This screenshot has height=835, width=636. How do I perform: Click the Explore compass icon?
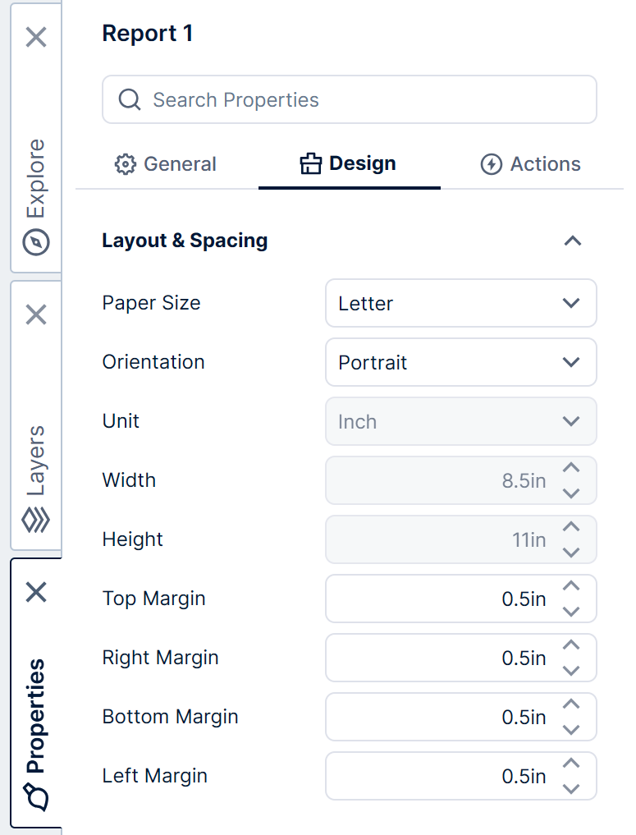point(36,242)
